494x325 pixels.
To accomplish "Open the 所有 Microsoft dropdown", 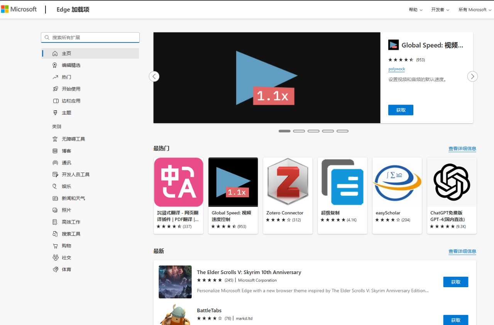I will 475,10.
